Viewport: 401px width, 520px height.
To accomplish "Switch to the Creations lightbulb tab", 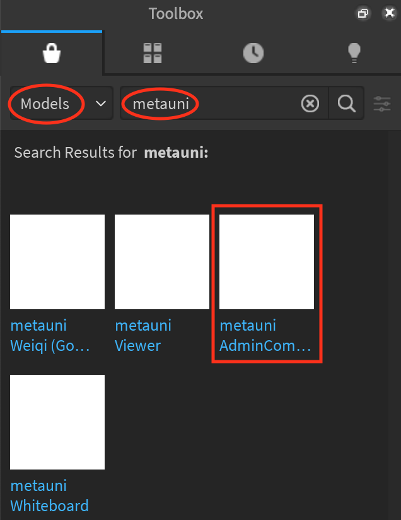I will (354, 53).
